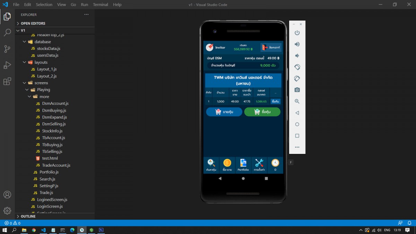Tap the stock search tab icon in app

click(211, 165)
